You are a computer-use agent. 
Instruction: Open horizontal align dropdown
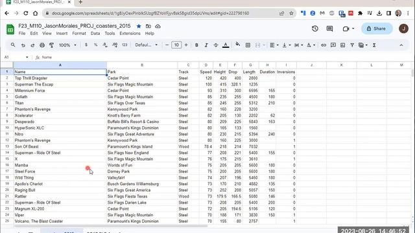click(274, 45)
